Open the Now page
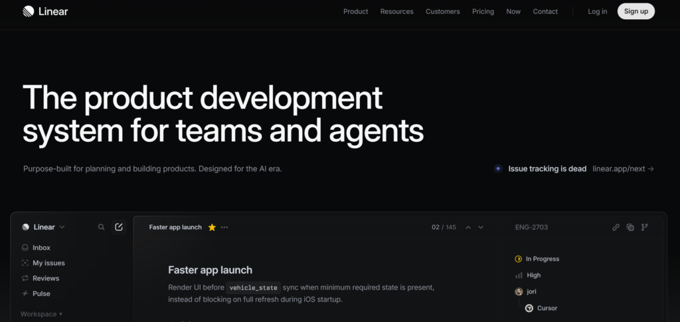The height and width of the screenshot is (322, 680). tap(513, 12)
